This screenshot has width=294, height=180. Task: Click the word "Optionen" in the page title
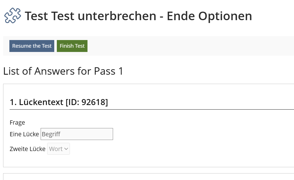click(225, 16)
